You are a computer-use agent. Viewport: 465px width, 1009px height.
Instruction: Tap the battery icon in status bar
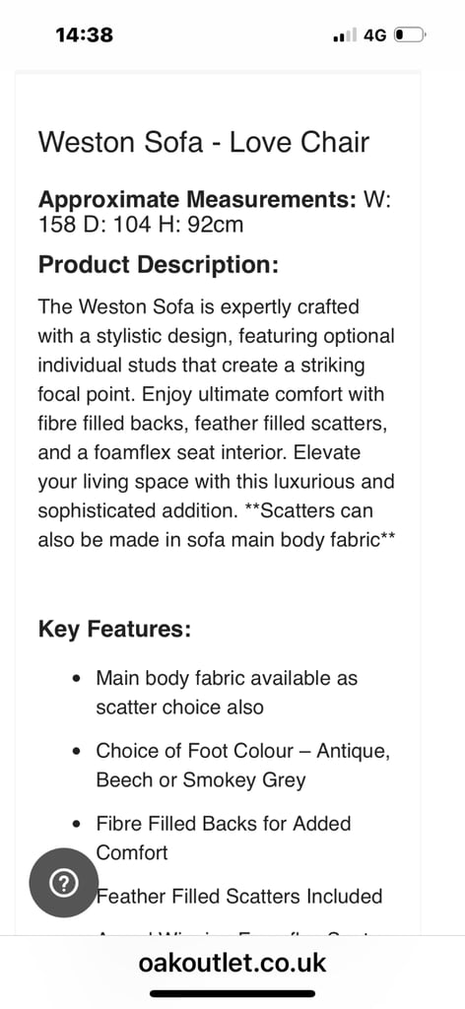tap(409, 34)
